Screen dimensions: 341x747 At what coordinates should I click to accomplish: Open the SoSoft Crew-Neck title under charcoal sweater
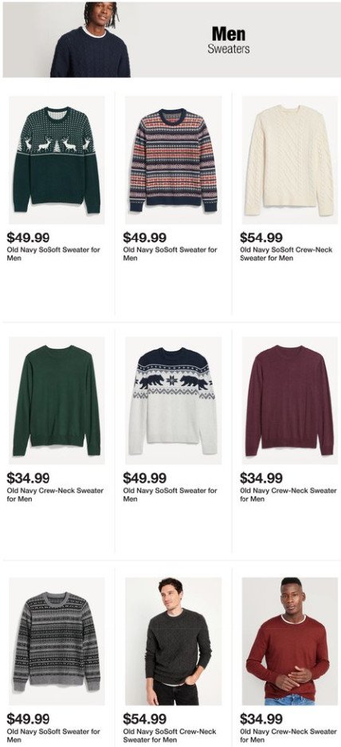point(170,735)
